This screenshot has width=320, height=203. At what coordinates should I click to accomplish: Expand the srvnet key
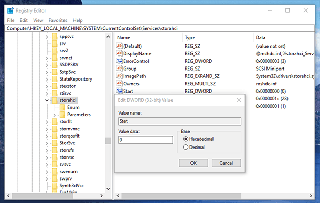click(x=47, y=58)
